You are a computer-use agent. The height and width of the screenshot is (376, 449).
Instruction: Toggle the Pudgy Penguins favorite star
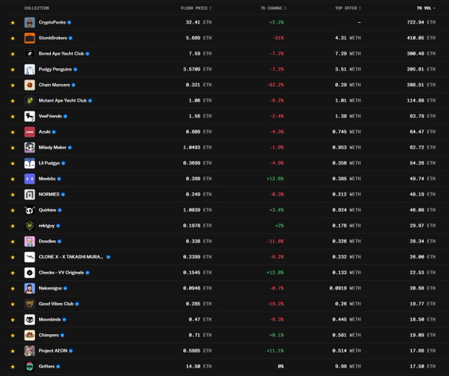point(13,69)
